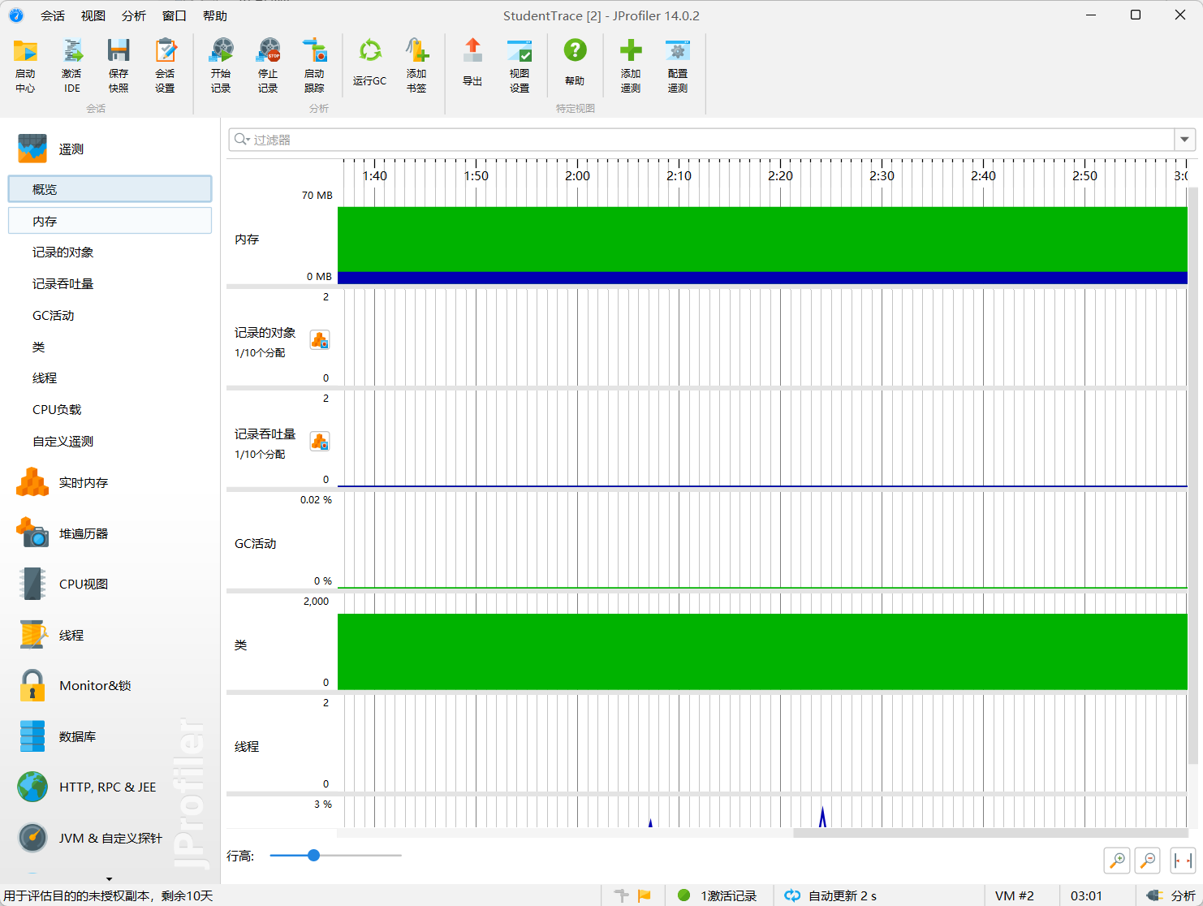The image size is (1203, 906).
Task: Click the zoom in magnifier button
Action: pos(1117,860)
